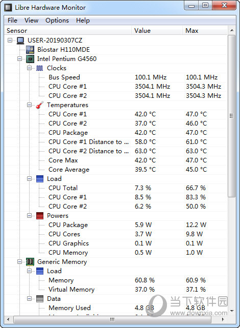Click the Sensor column header
The width and height of the screenshot is (240, 328).
coord(68,31)
